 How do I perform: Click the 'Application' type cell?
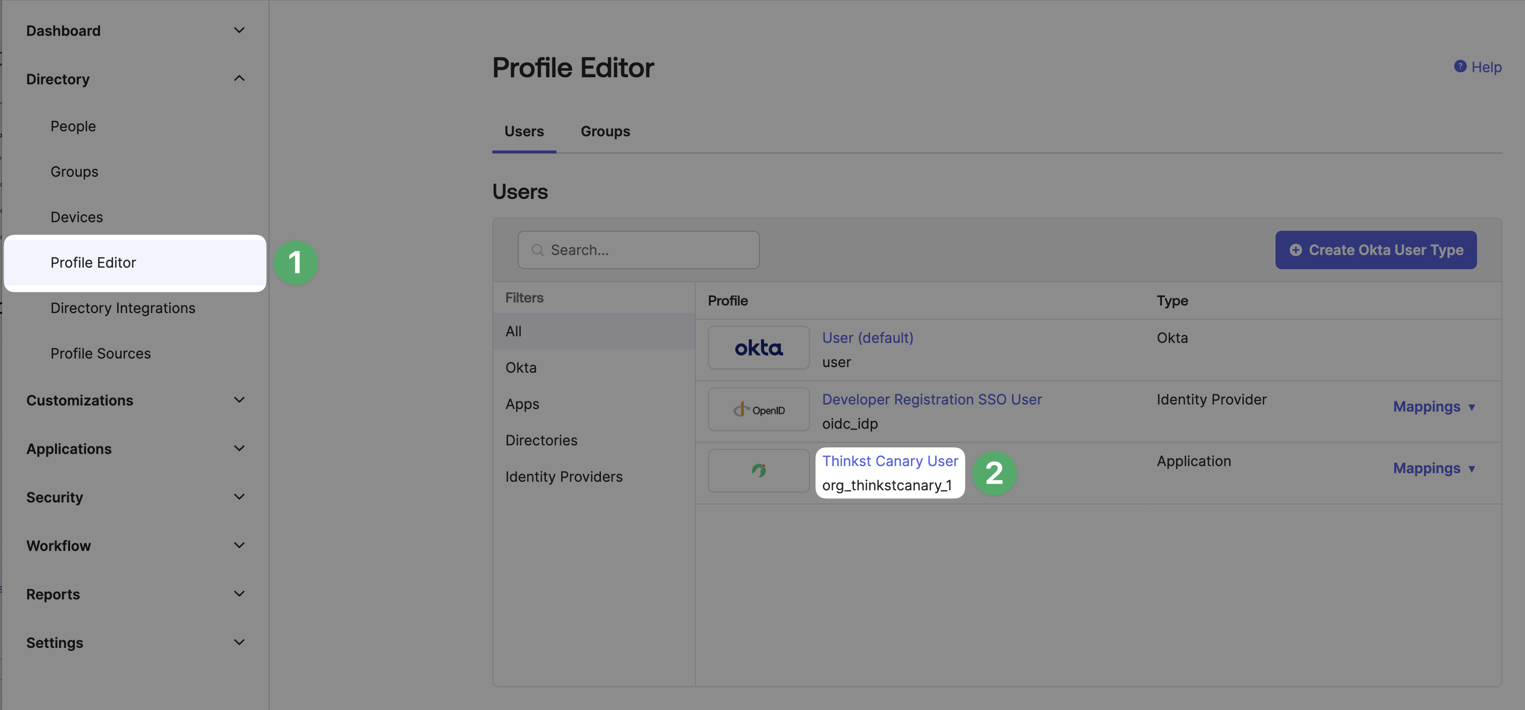(x=1193, y=461)
